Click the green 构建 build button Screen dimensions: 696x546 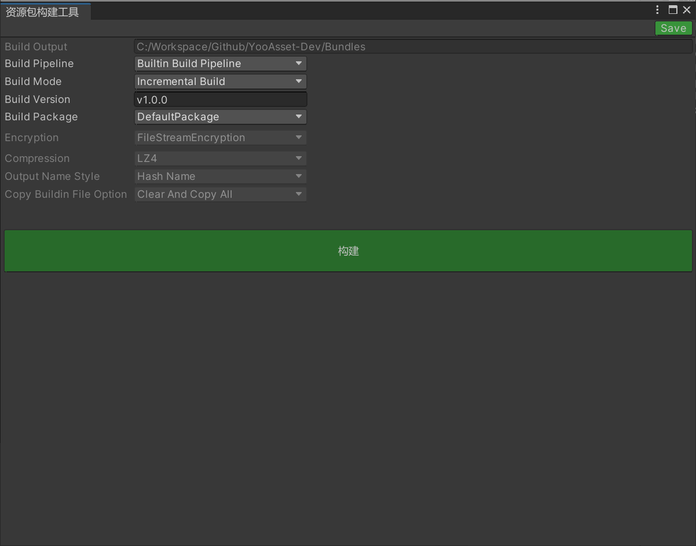coord(348,251)
